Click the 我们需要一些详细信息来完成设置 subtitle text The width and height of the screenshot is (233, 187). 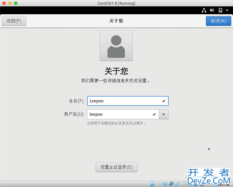click(115, 81)
